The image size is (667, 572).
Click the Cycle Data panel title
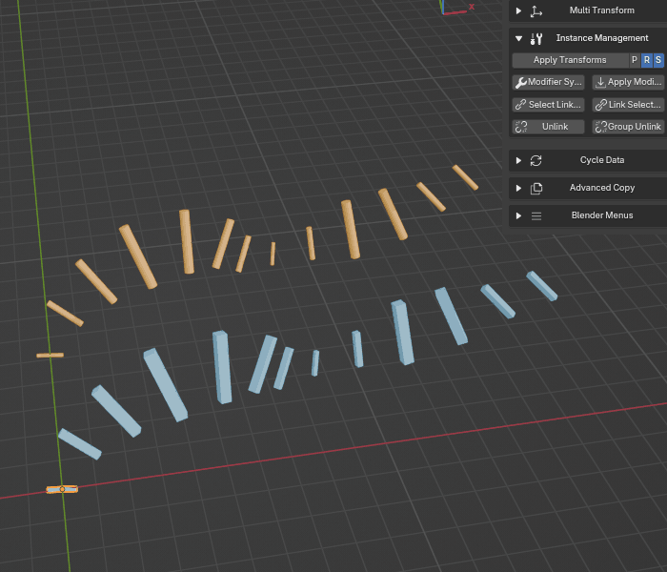click(x=602, y=160)
